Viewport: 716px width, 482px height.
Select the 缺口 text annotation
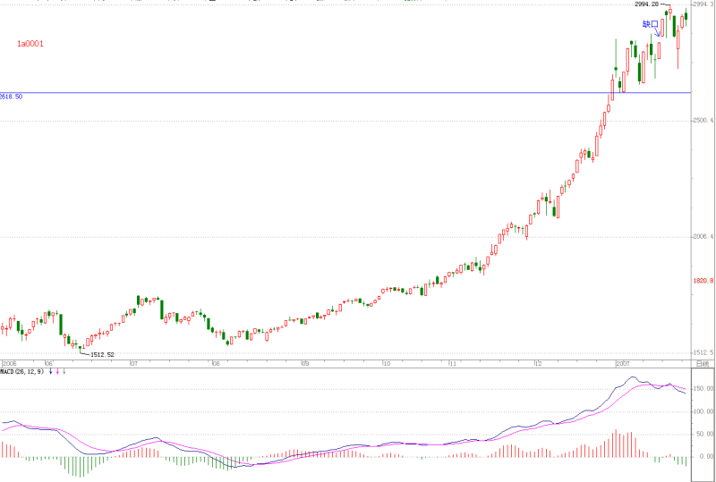tap(651, 24)
